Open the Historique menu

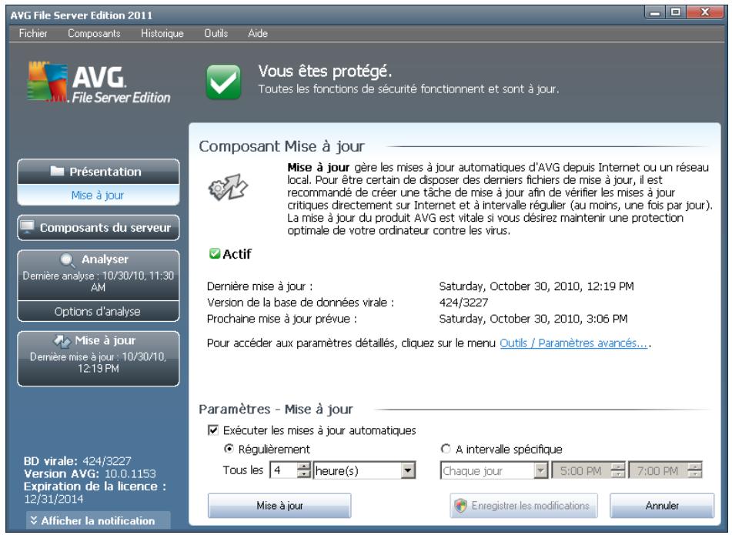point(162,33)
